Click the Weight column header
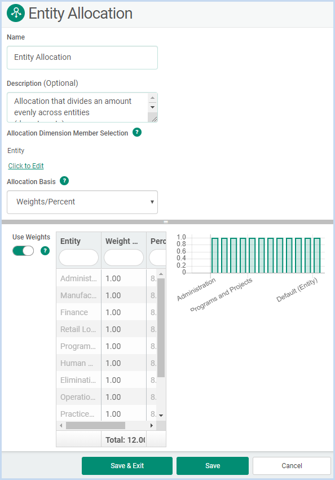Viewport: 335px width, 480px height. click(122, 241)
